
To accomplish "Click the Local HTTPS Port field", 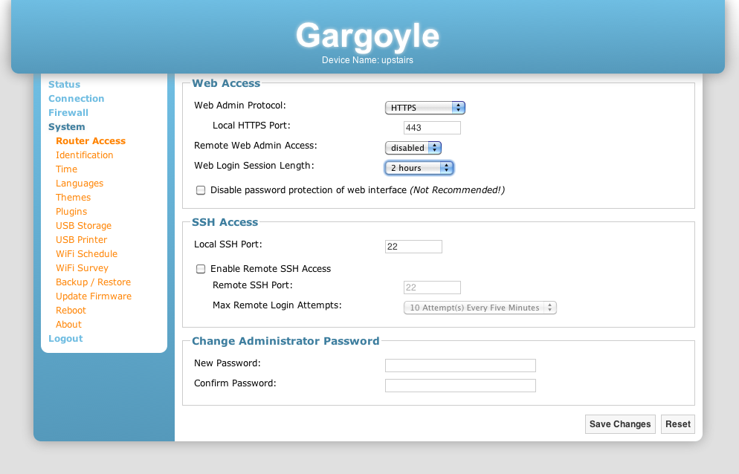I will 432,128.
